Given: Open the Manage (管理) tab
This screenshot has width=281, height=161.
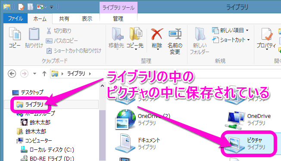Looking at the screenshot, I should [x=118, y=19].
